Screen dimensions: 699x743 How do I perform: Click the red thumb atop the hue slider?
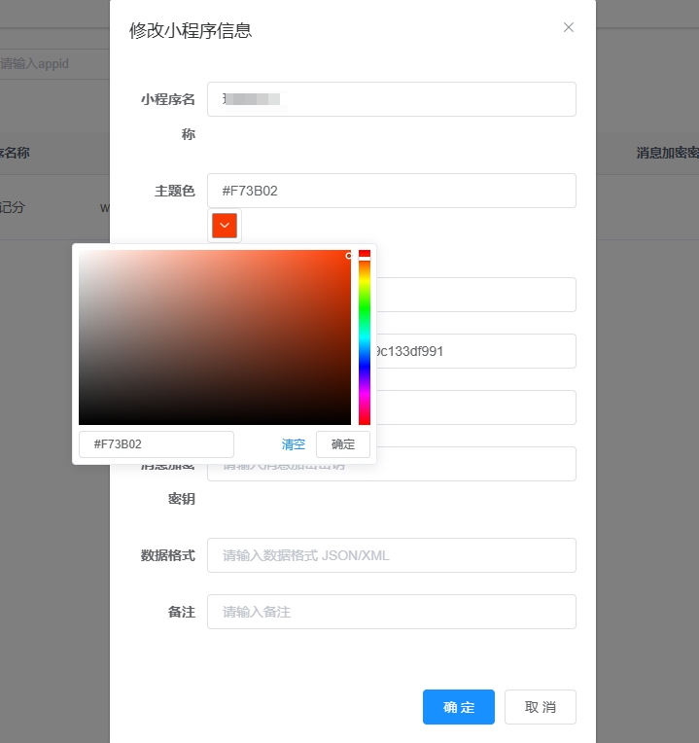pyautogui.click(x=365, y=254)
